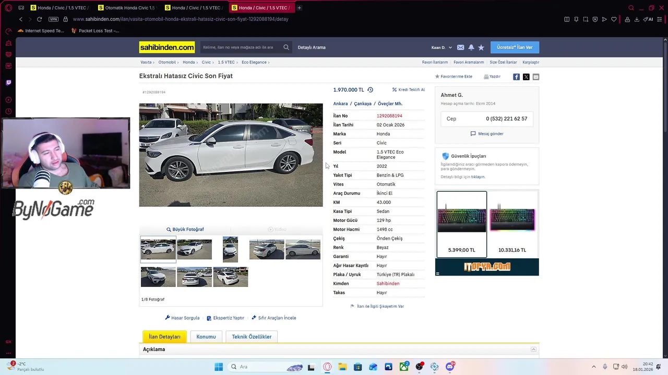Open Discord from taskbar
Screen dimensions: 668x375
click(450, 367)
